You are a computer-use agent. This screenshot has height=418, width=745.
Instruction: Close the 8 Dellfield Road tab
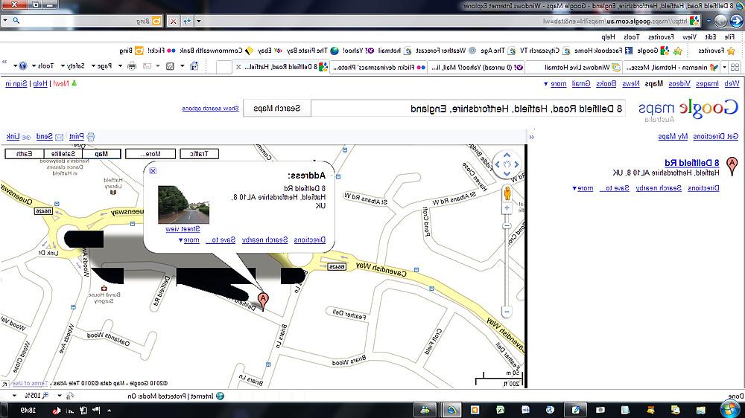pos(238,68)
